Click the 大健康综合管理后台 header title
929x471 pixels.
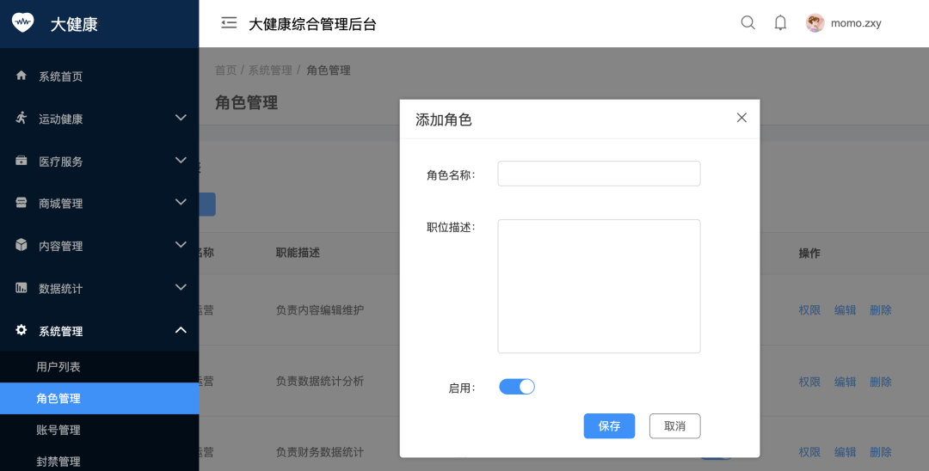click(x=312, y=24)
